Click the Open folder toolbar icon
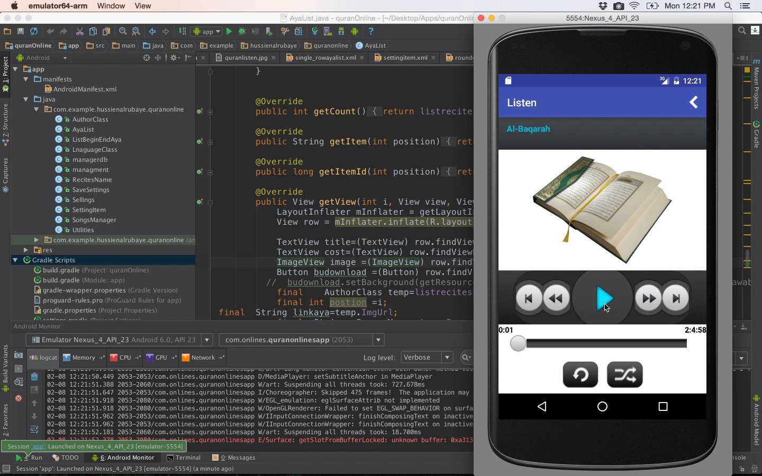This screenshot has height=476, width=762. click(7, 32)
